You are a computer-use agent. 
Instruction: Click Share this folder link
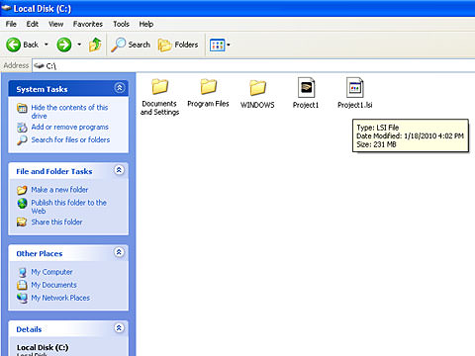tap(56, 222)
